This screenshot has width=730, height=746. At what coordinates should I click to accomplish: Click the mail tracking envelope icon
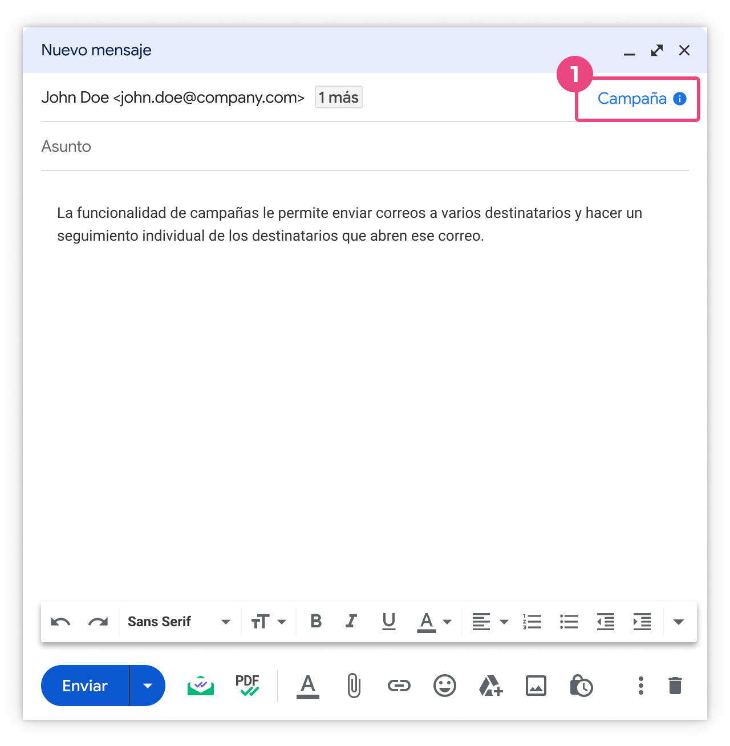[201, 686]
